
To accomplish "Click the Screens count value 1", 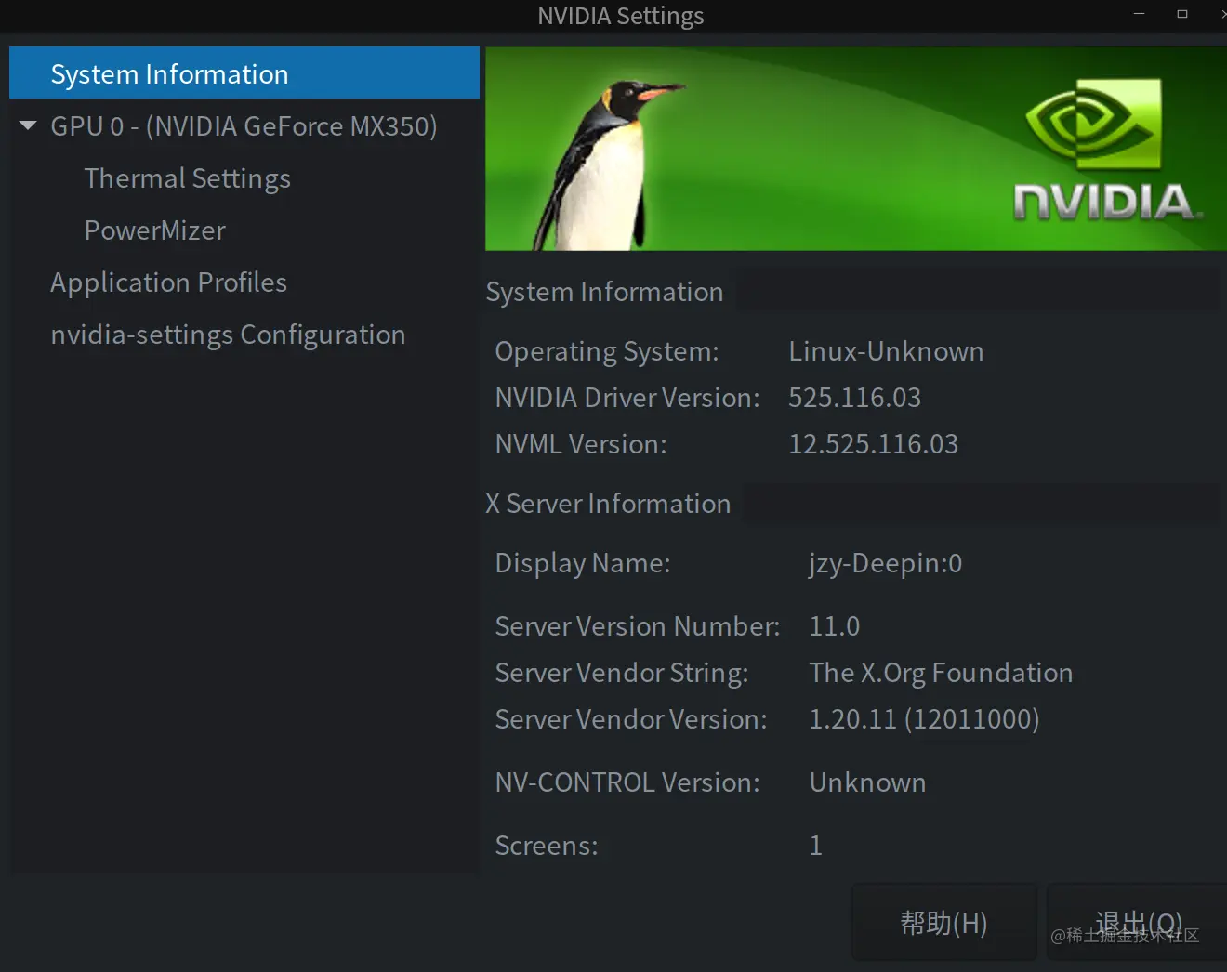I will point(815,846).
